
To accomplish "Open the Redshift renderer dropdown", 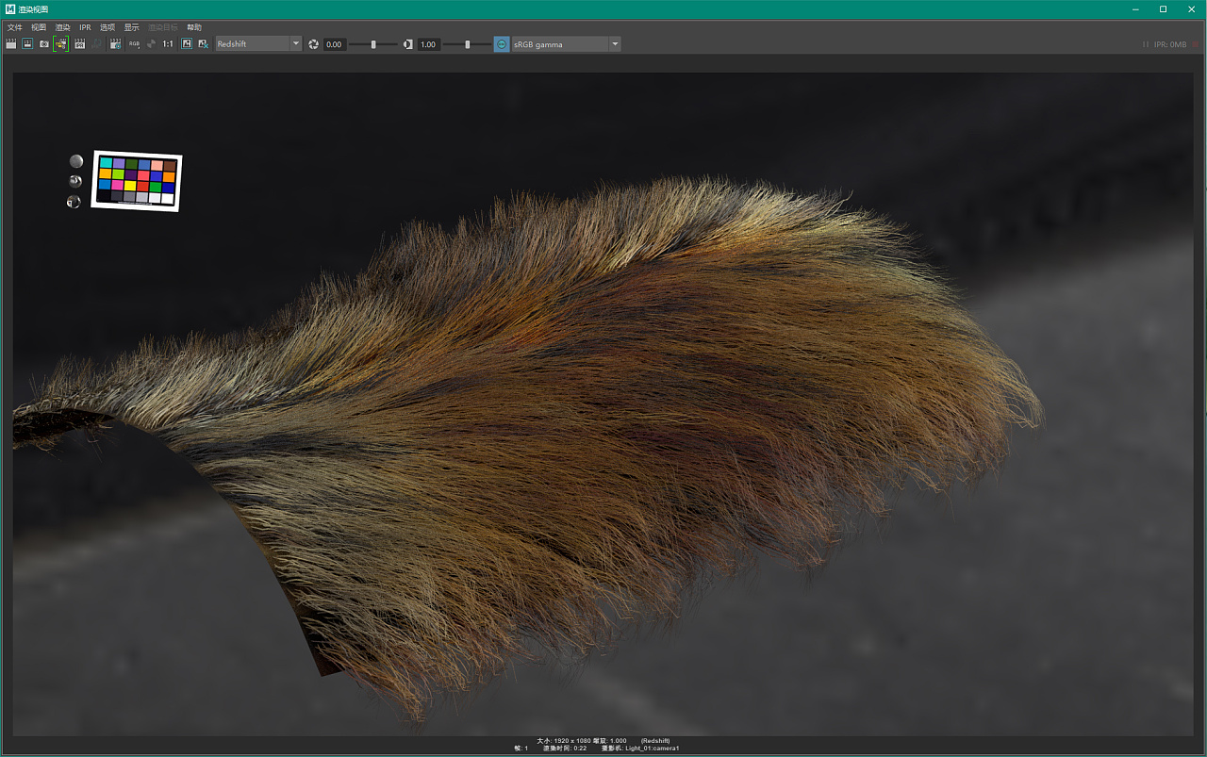I will coord(258,44).
